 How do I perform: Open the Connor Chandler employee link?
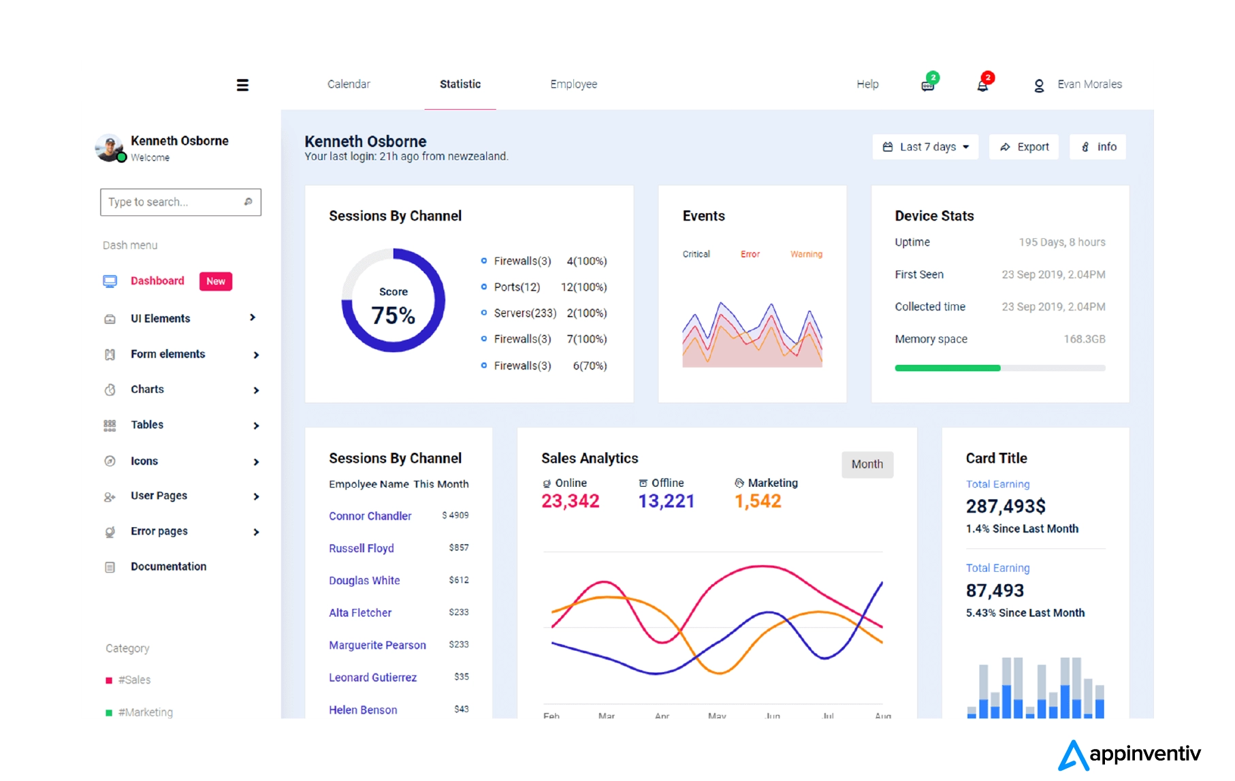pos(370,516)
